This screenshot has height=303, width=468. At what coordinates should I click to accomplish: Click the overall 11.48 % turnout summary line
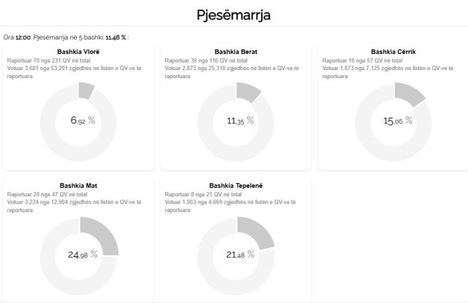tap(66, 37)
